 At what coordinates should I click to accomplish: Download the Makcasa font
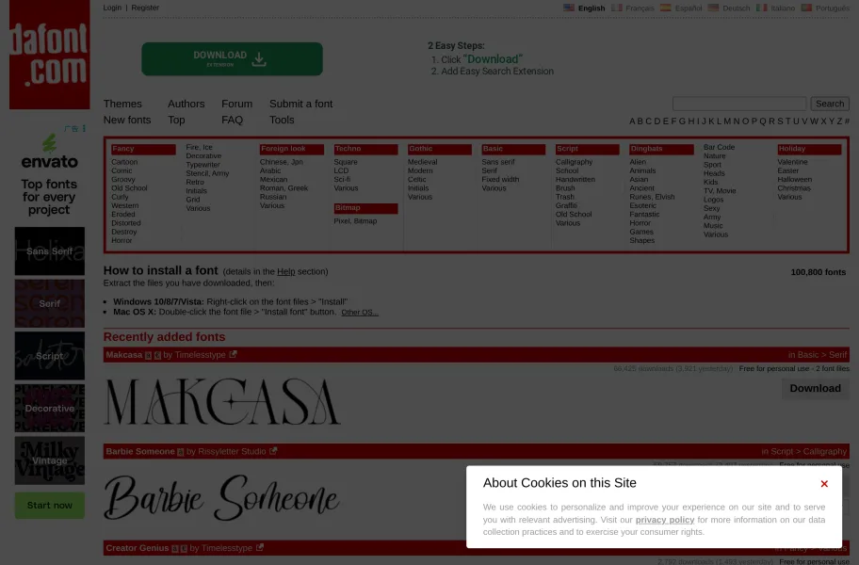(x=815, y=388)
